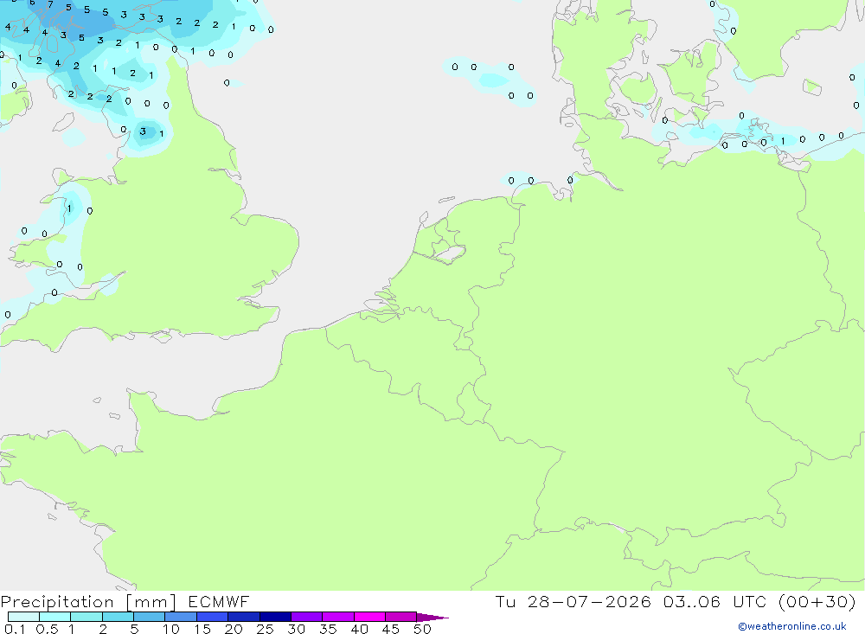Pick the palest cyan swatch between 0.1 and 0.5

click(x=23, y=617)
